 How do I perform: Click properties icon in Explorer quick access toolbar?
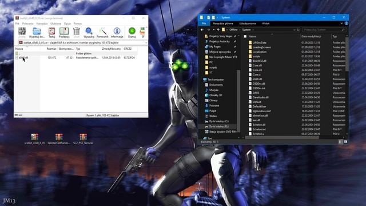[208, 18]
